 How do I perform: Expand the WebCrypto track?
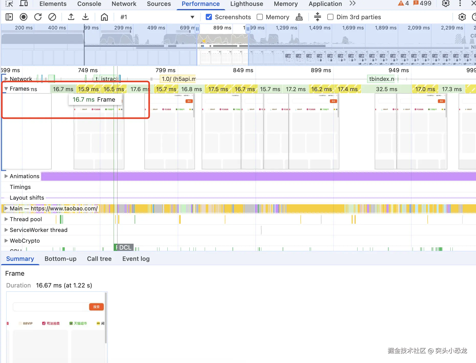[x=6, y=241]
